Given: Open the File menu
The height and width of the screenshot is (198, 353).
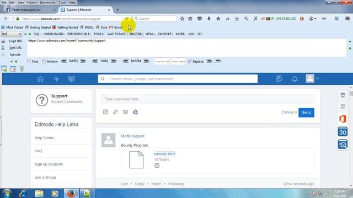Looking at the screenshot, I should tap(4, 3).
